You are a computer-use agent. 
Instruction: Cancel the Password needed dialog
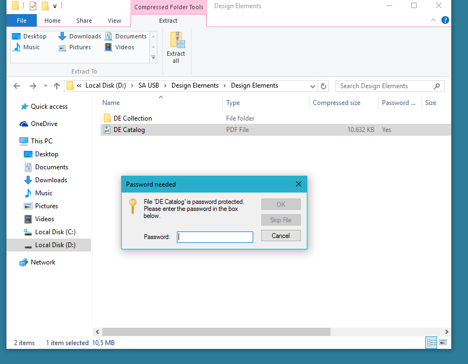point(281,236)
